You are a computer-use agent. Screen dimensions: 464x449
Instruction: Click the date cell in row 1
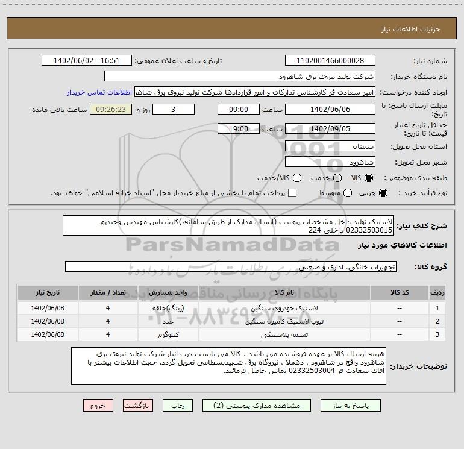pyautogui.click(x=48, y=308)
